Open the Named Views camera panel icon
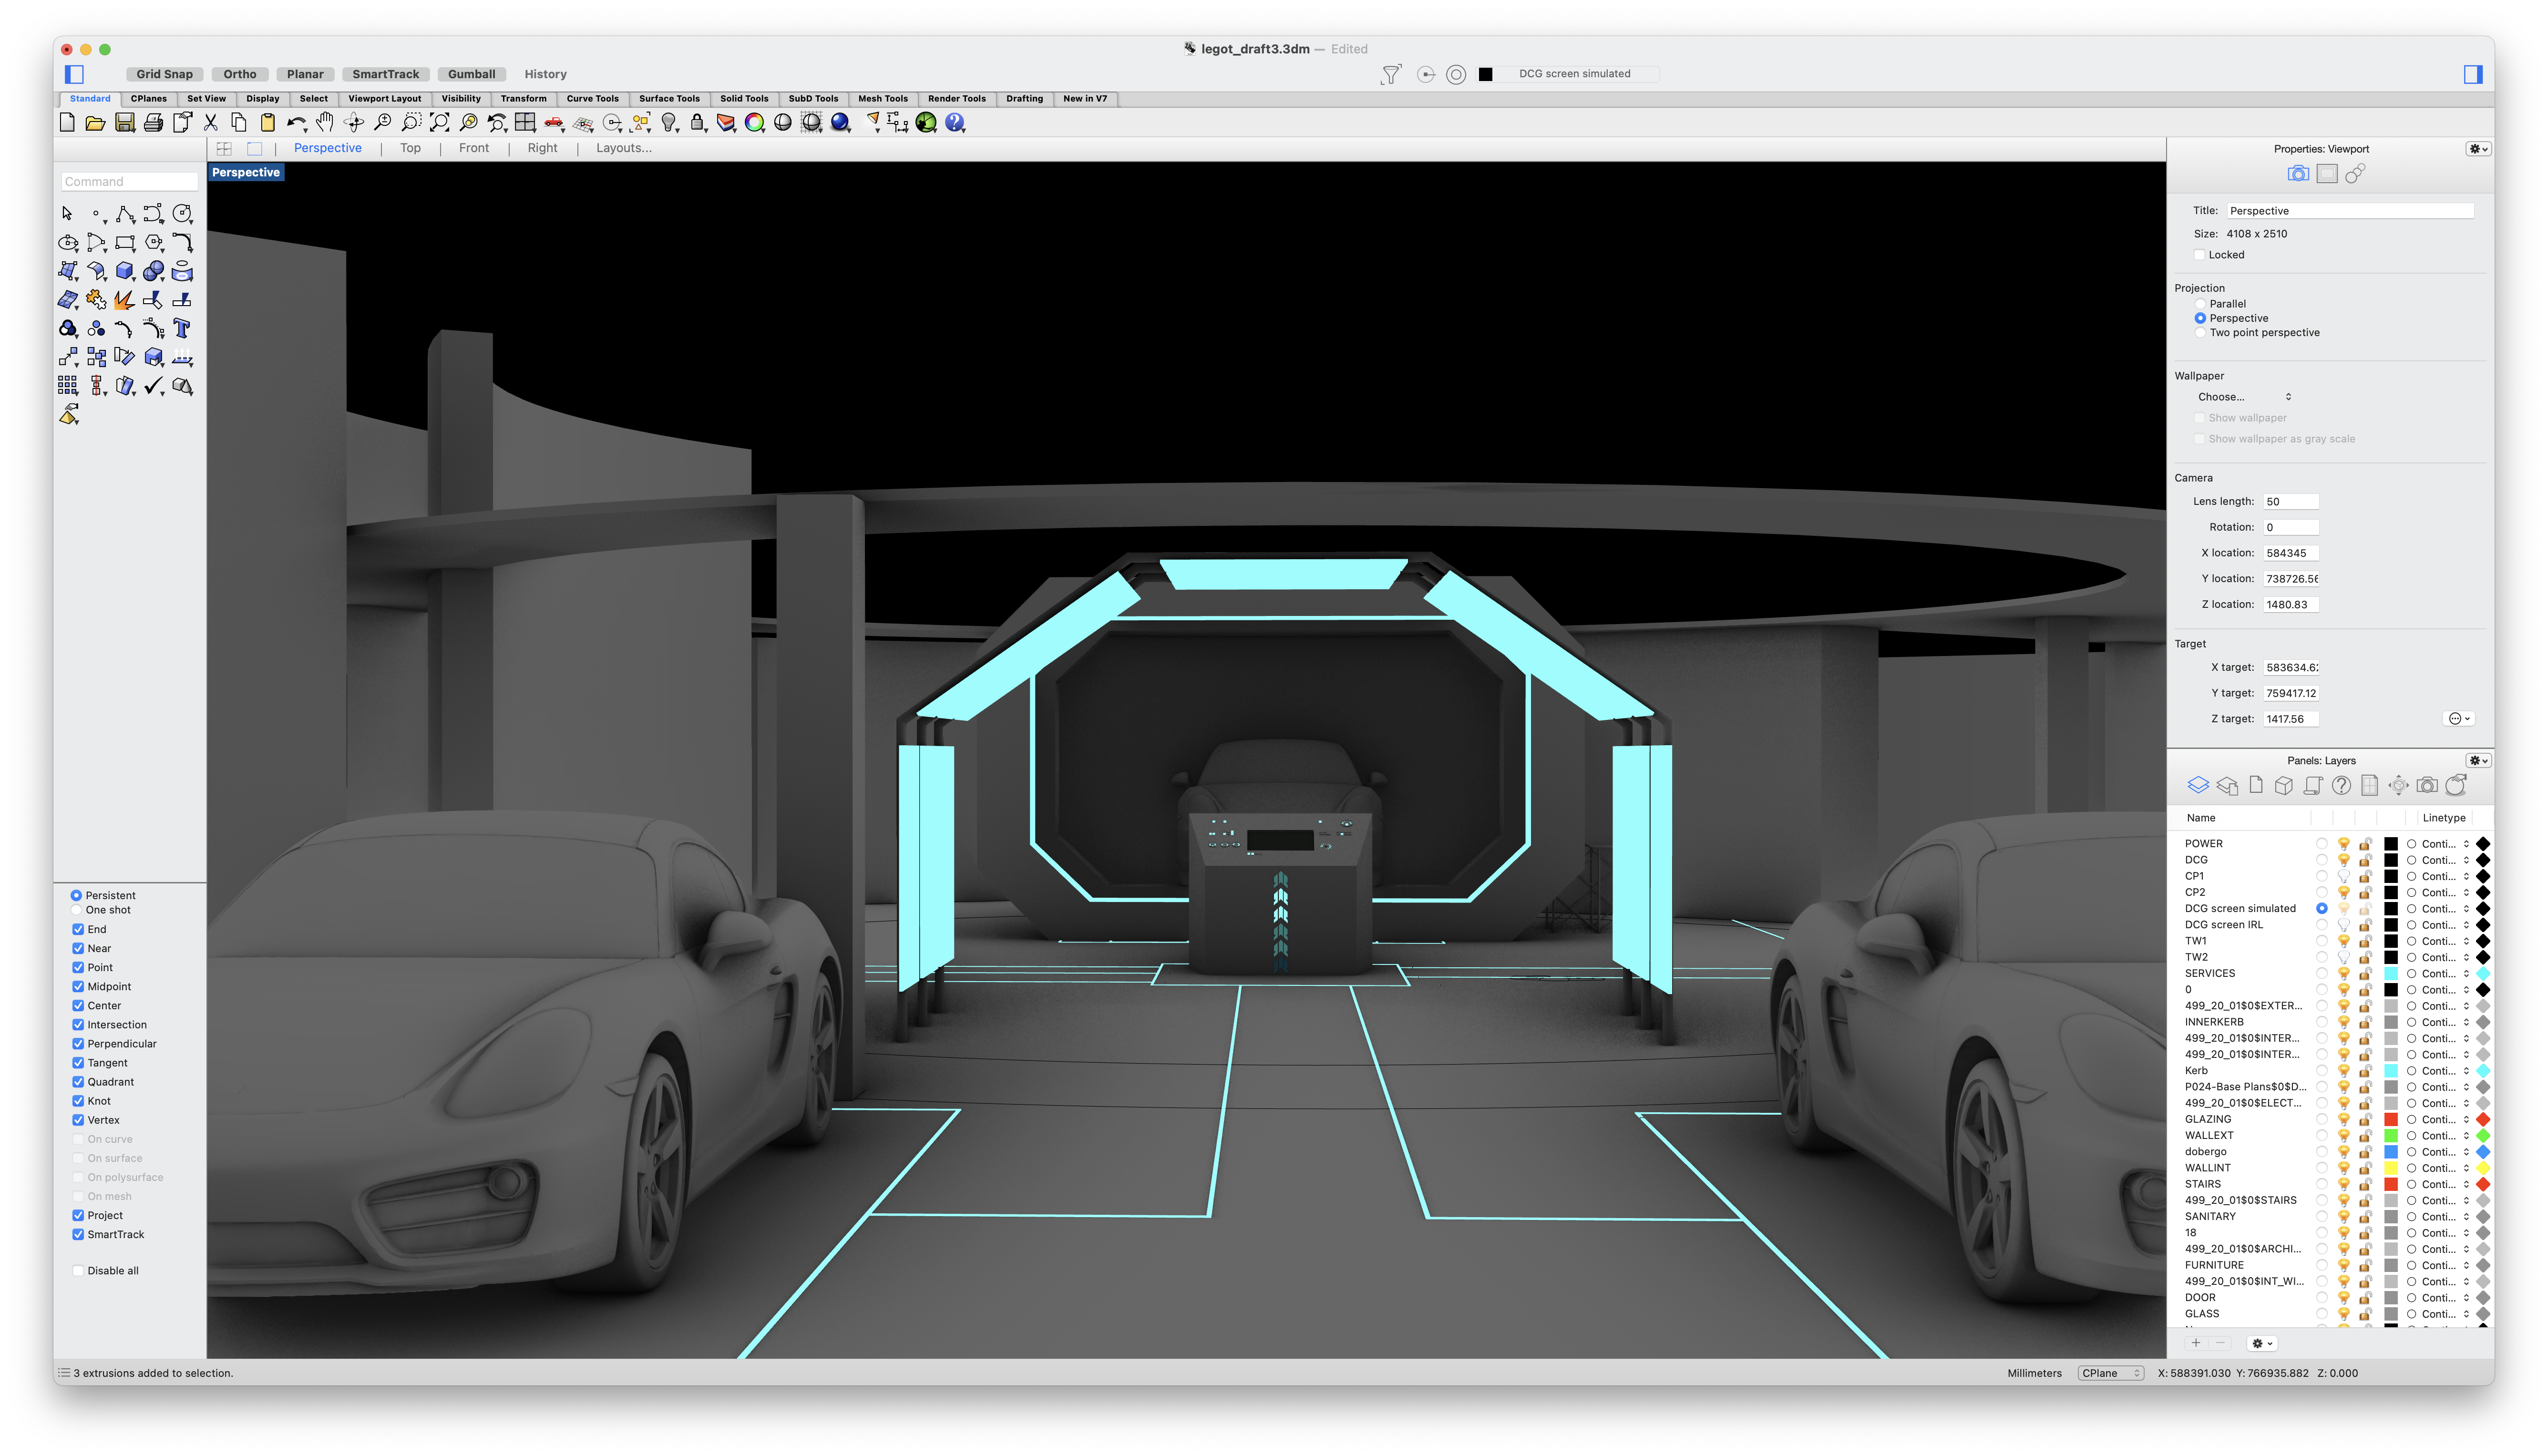This screenshot has width=2548, height=1456. pos(2427,786)
